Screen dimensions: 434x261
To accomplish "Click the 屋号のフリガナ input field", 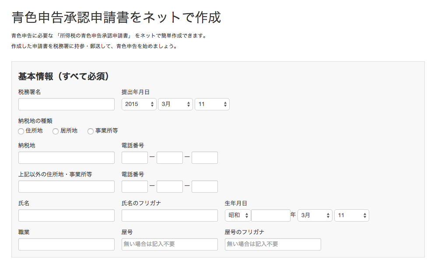I will [273, 244].
